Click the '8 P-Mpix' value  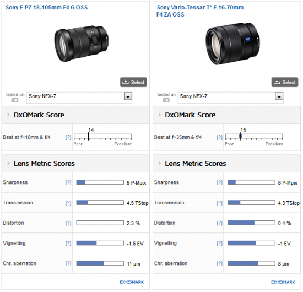point(288,182)
